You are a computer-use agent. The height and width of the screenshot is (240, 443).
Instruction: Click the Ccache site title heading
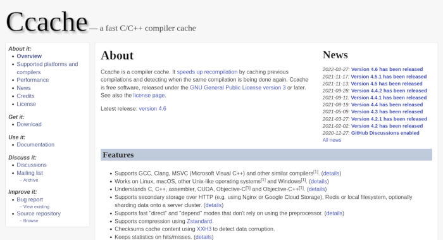[x=47, y=22]
